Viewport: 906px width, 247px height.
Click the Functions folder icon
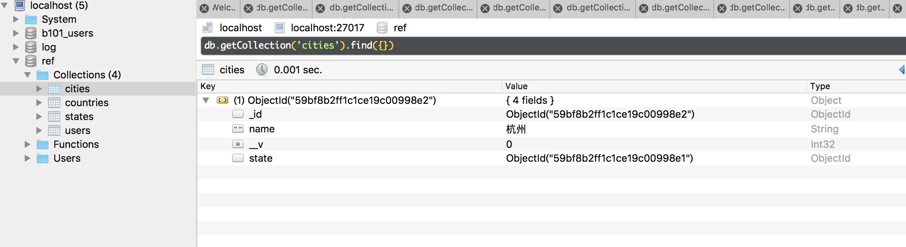(x=43, y=144)
